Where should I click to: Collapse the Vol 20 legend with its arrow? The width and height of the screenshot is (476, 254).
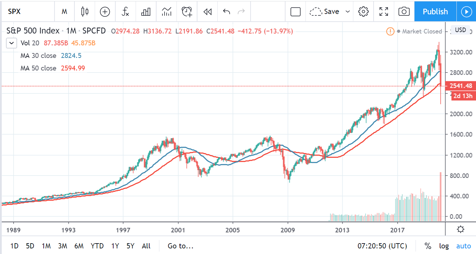(x=11, y=43)
